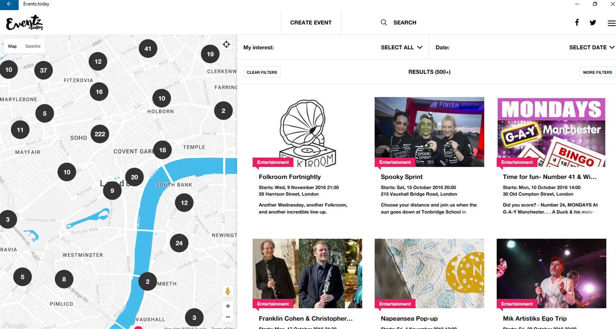Clear all filters
Image resolution: width=616 pixels, height=329 pixels.
coord(262,72)
